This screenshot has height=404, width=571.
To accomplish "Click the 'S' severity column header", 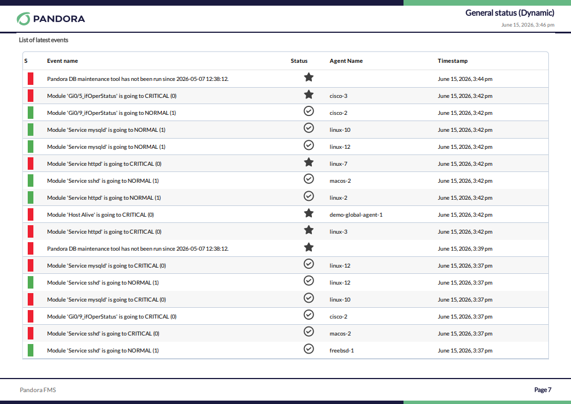I will click(26, 61).
